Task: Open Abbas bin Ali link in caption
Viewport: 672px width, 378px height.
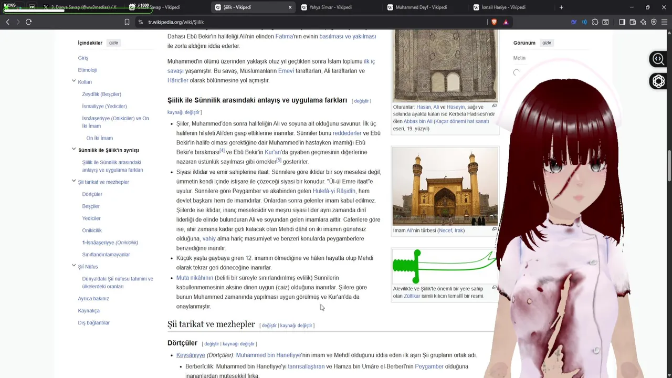Action: [x=418, y=121]
